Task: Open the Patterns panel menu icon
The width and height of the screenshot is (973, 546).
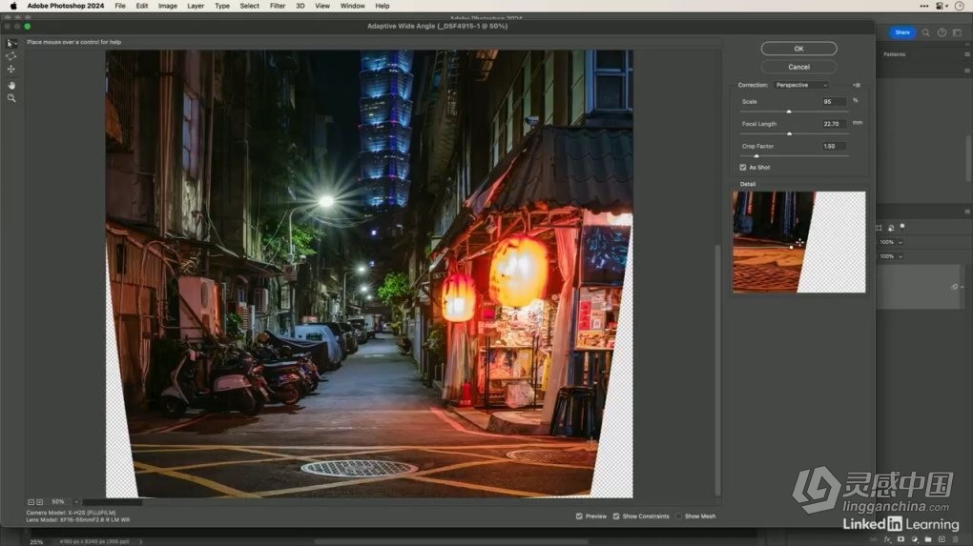Action: click(966, 54)
